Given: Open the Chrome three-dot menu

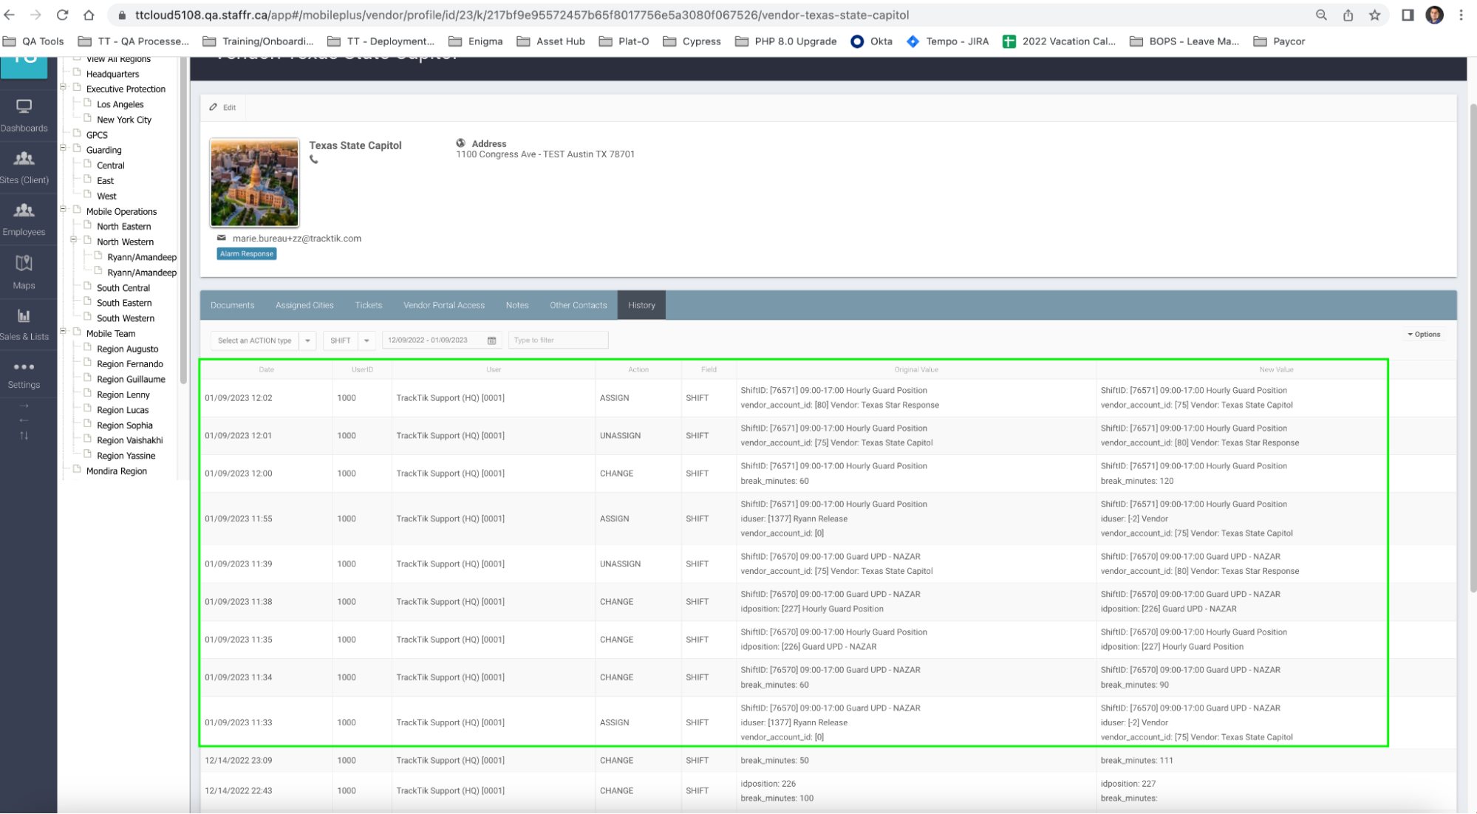Looking at the screenshot, I should 1461,15.
